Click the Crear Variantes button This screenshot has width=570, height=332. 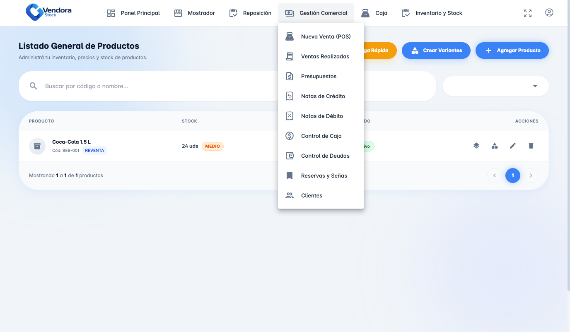[436, 51]
